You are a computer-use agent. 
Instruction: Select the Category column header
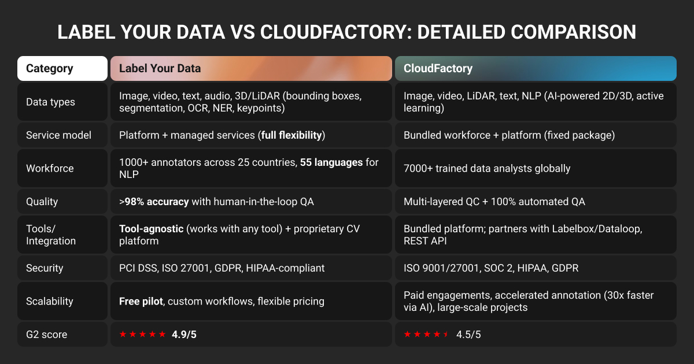(x=50, y=68)
